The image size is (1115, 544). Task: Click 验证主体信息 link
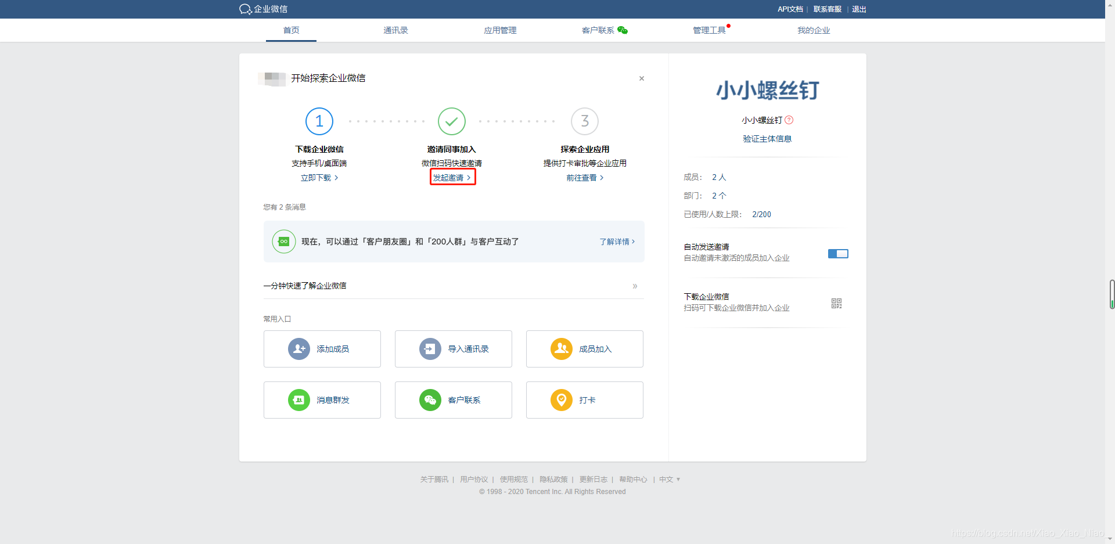click(767, 139)
